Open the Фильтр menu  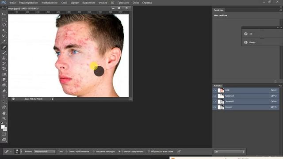(103, 3)
